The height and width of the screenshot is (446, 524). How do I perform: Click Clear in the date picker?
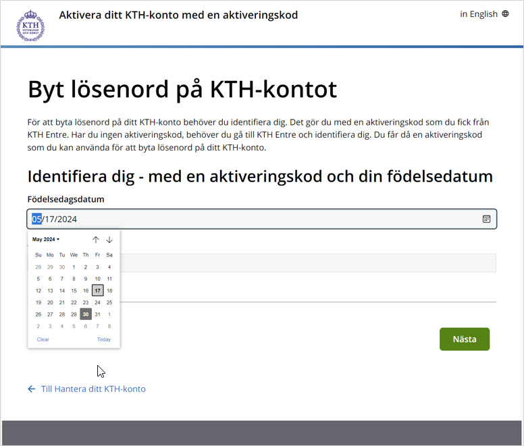43,339
